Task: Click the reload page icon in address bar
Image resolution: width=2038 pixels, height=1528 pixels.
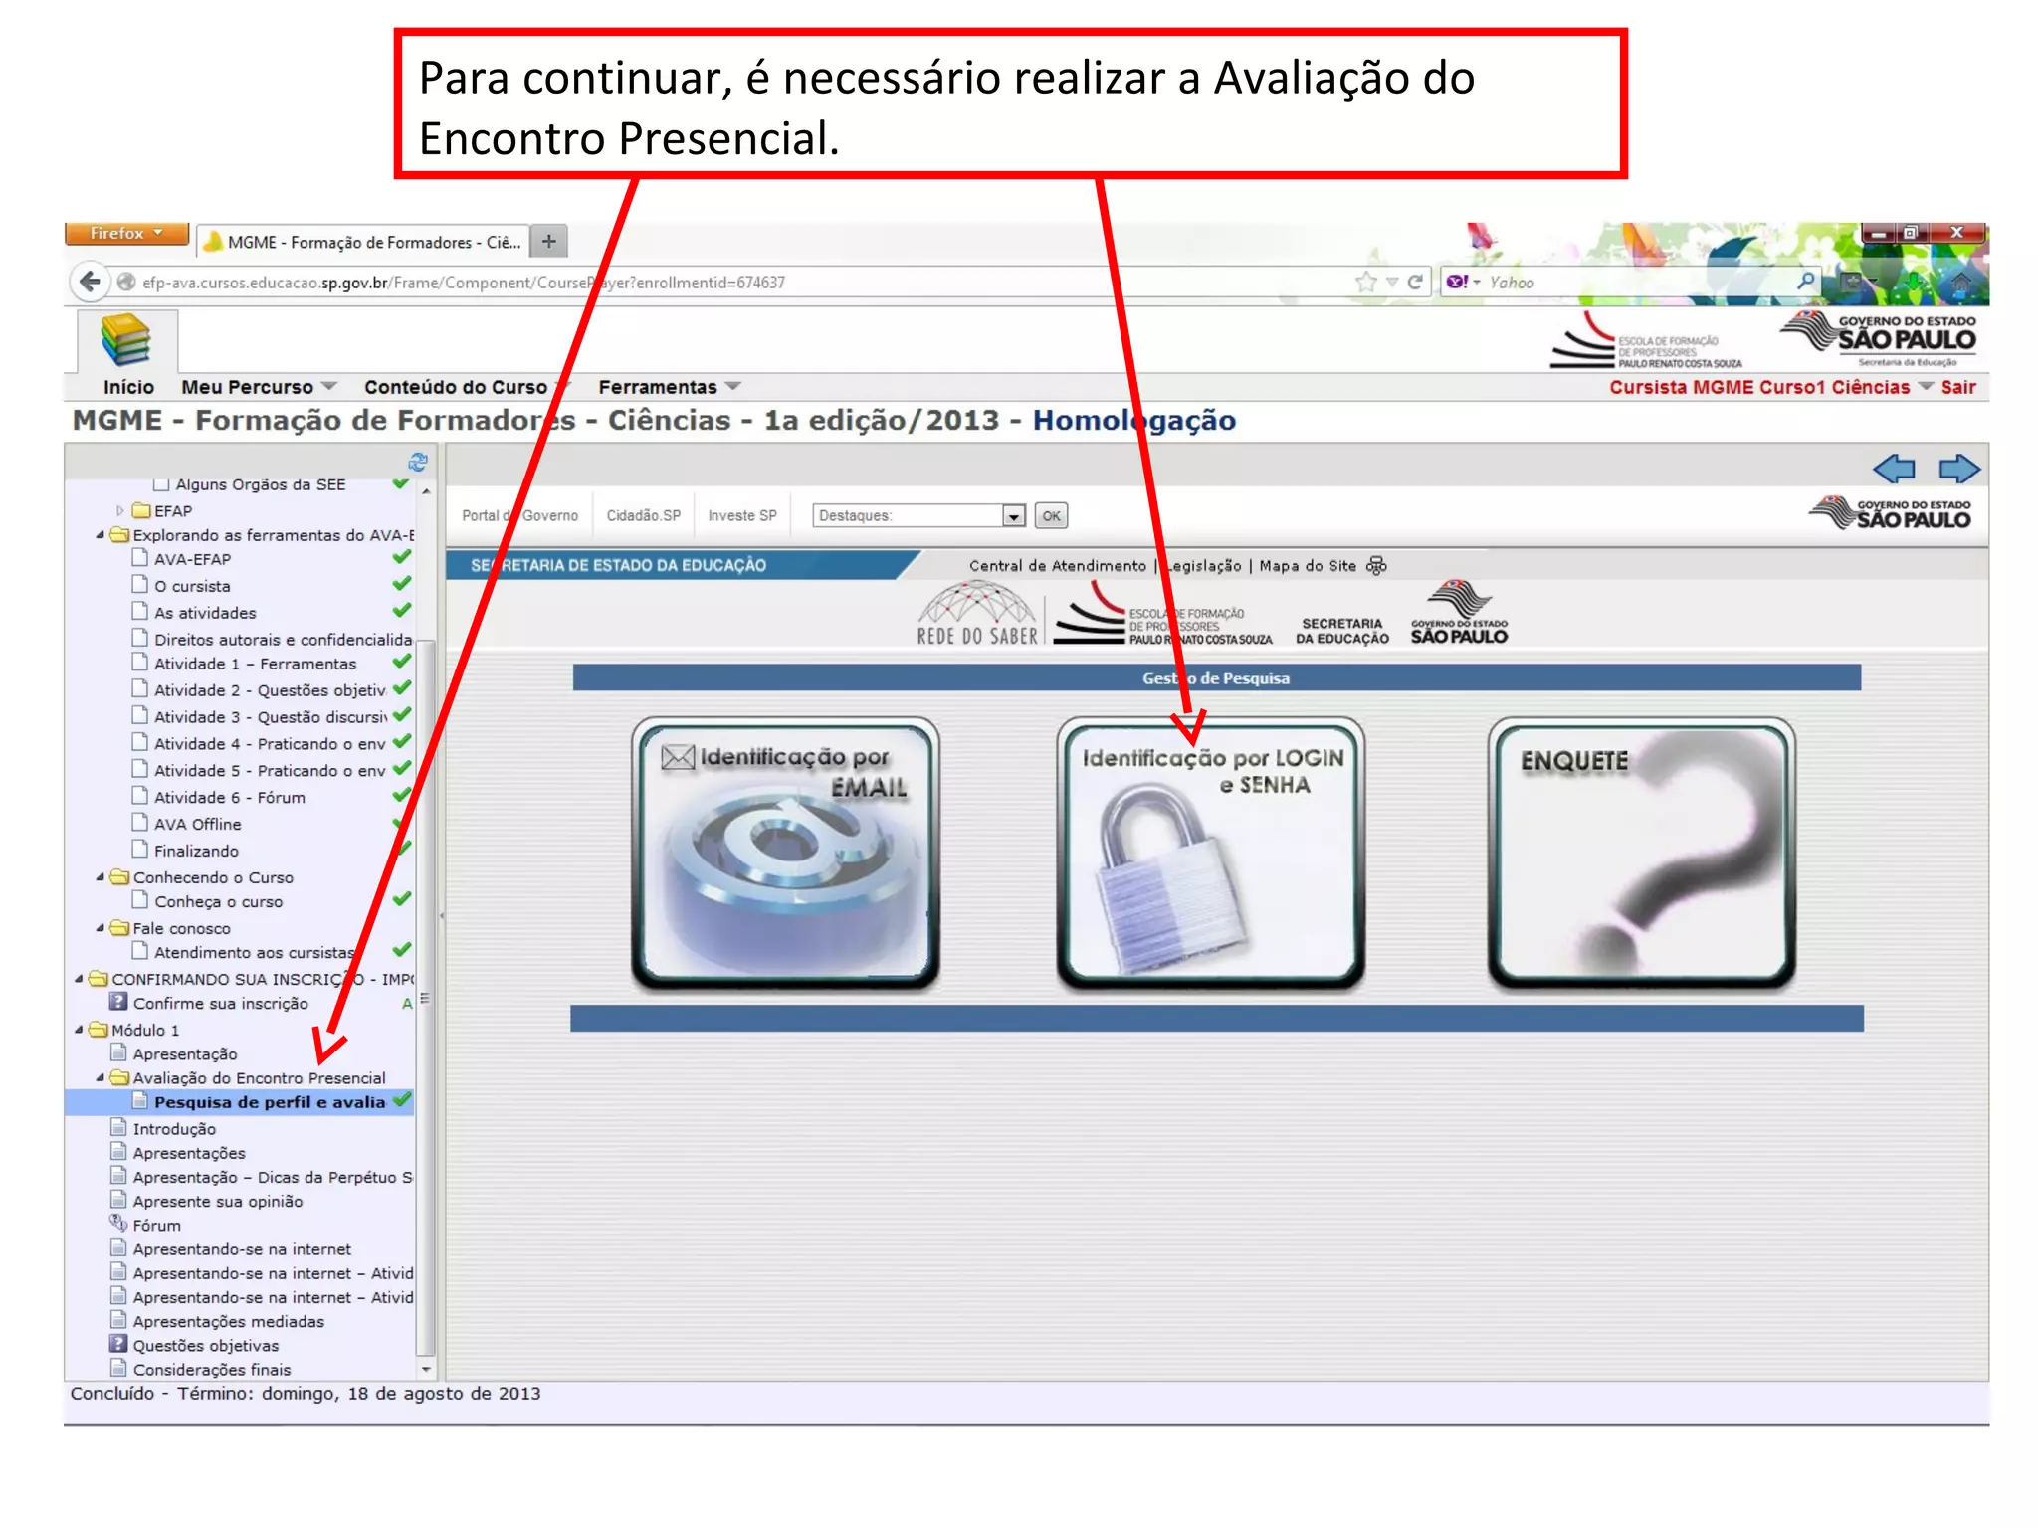Action: [1415, 282]
